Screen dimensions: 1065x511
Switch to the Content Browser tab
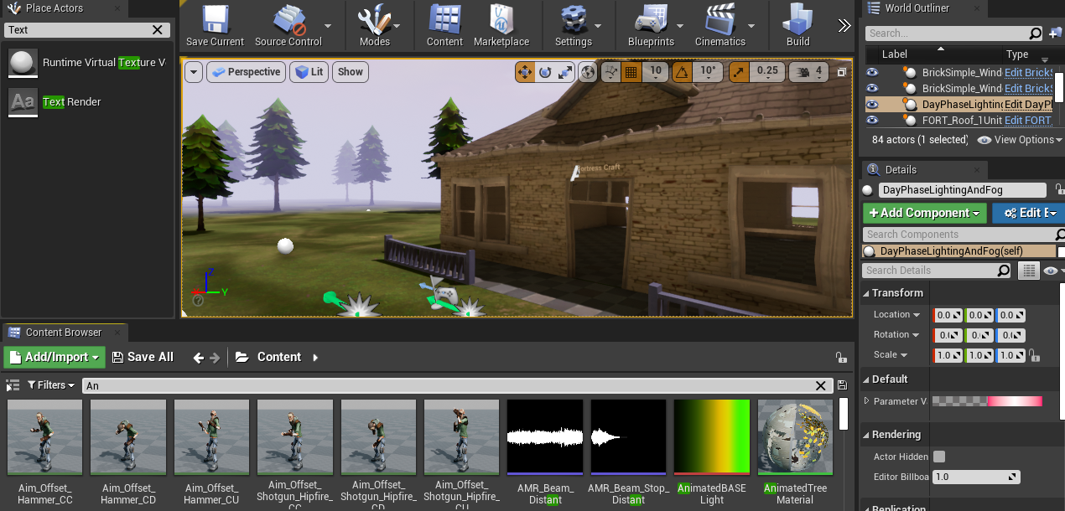point(64,333)
